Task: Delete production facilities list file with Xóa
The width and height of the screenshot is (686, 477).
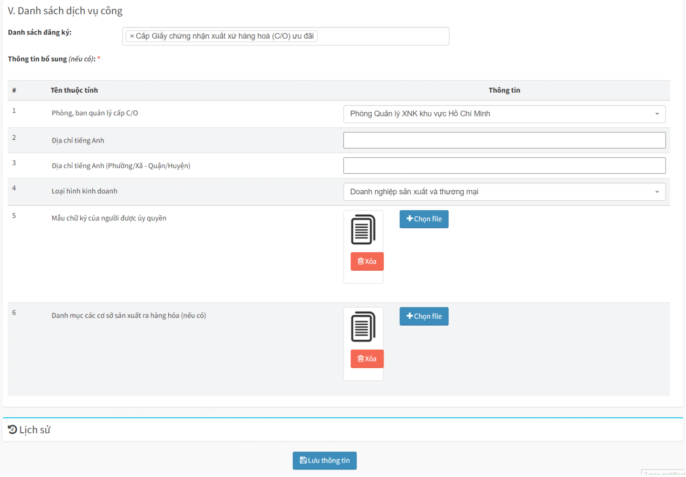Action: tap(367, 359)
